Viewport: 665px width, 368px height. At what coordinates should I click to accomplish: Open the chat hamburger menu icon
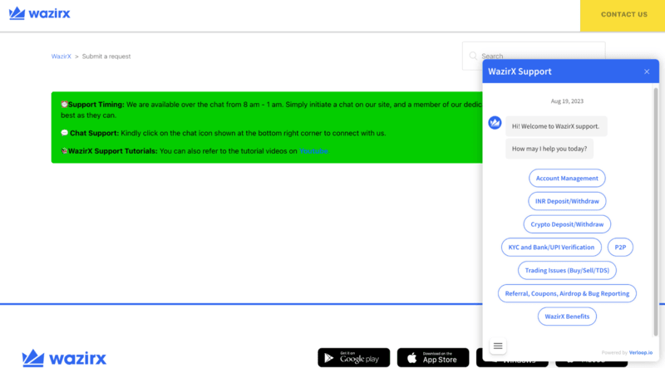pyautogui.click(x=498, y=346)
